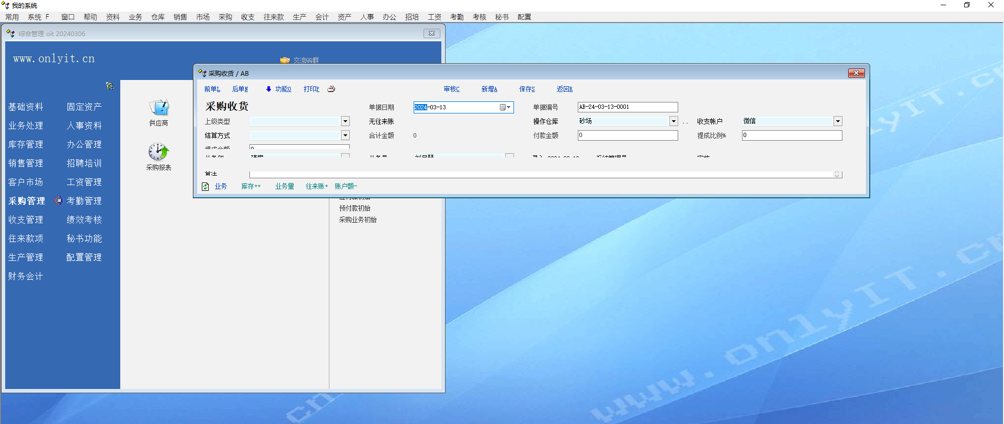This screenshot has height=424, width=1004.
Task: Click the 保存S save link
Action: 527,89
